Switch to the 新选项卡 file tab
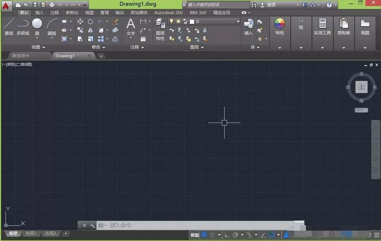Image resolution: width=381 pixels, height=241 pixels. (x=21, y=56)
